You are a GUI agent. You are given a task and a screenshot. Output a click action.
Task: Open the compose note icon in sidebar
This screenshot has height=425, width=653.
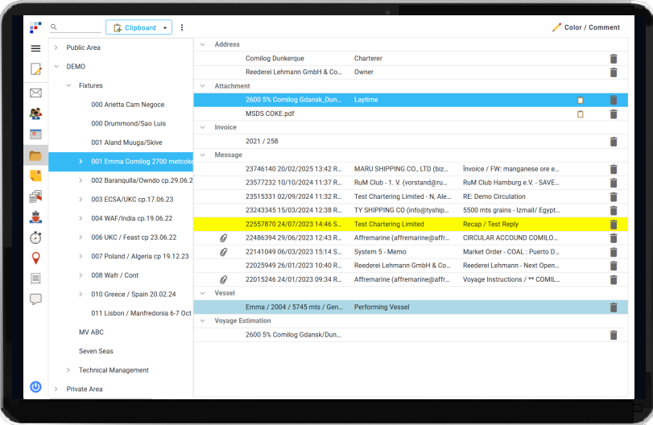35,69
